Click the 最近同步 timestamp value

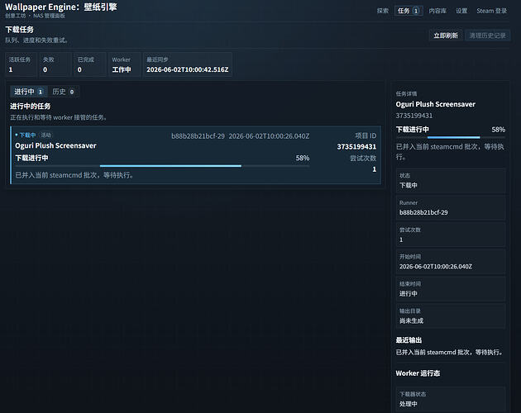point(188,69)
